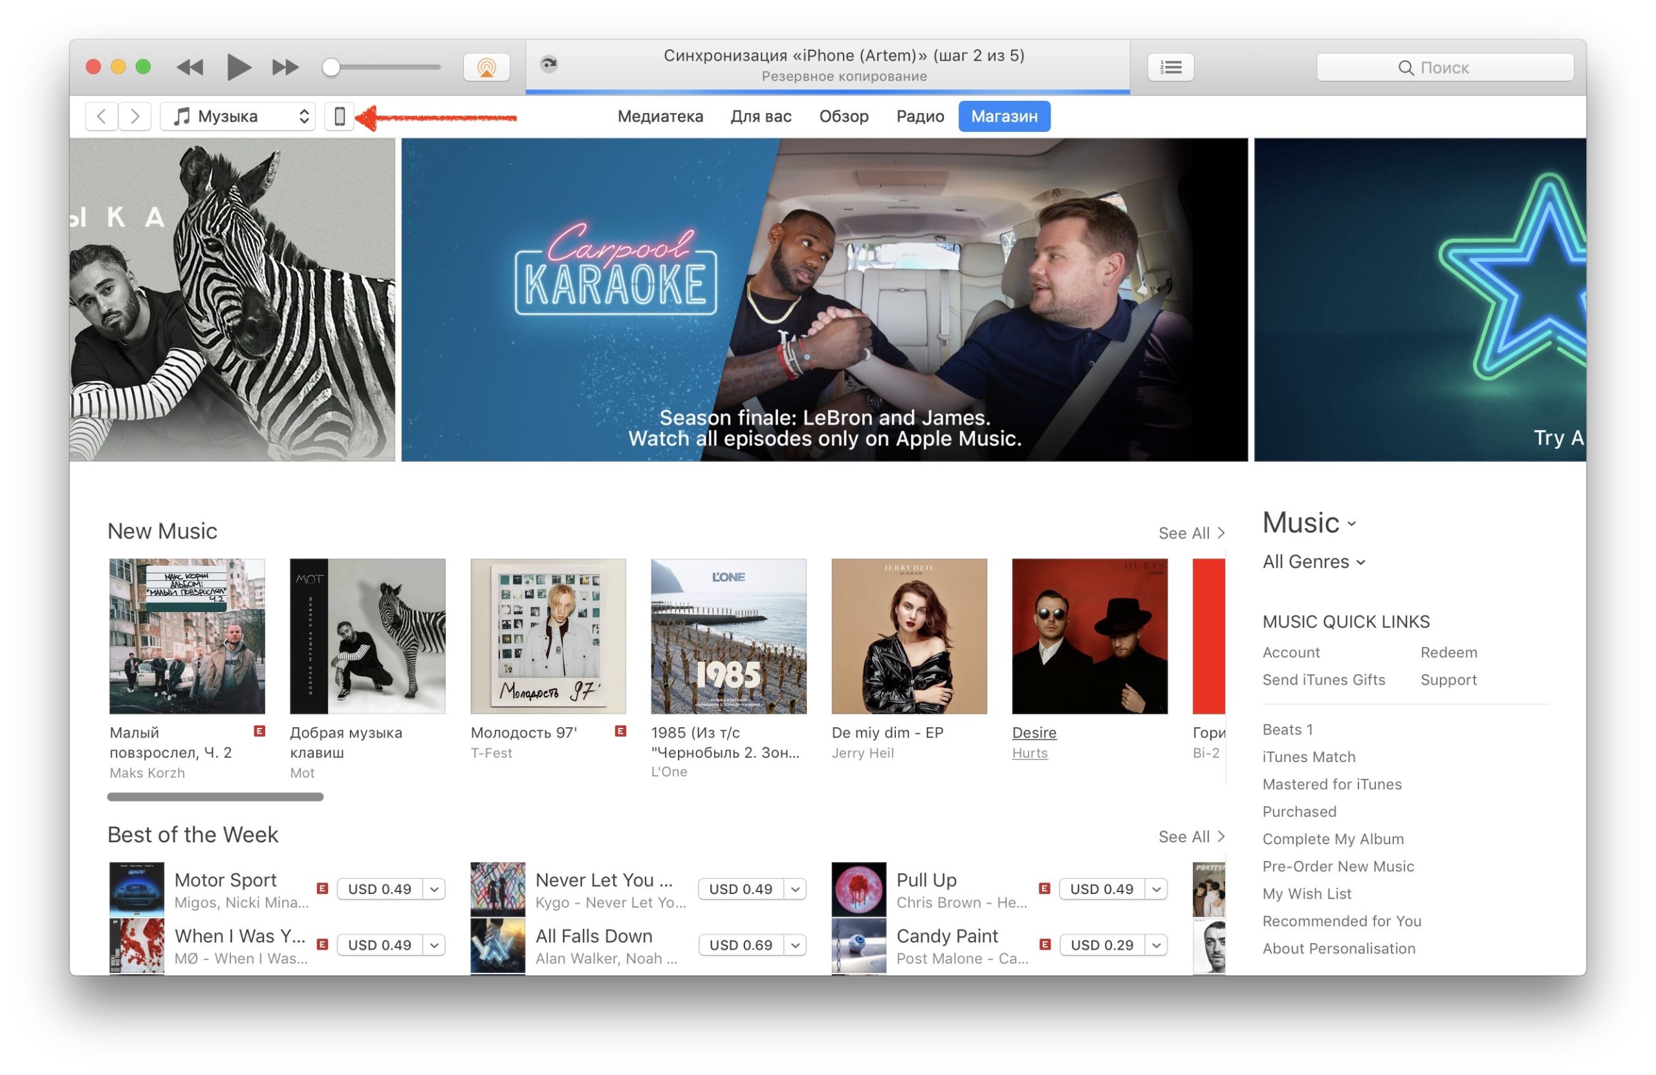Viewport: 1656px width, 1075px height.
Task: Open Complete My Album link
Action: [1333, 838]
